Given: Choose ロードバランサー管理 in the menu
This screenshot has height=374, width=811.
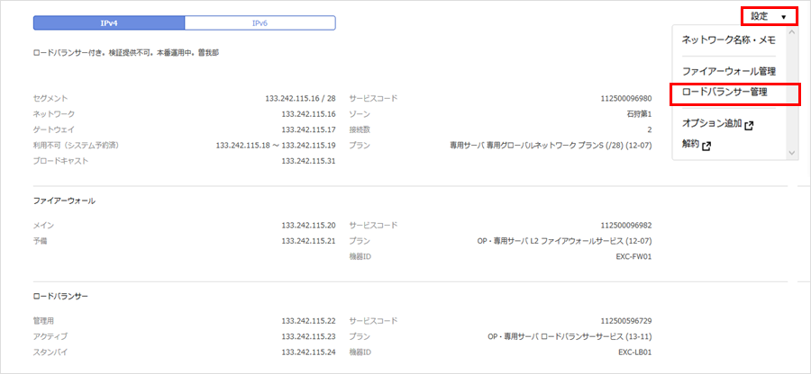Looking at the screenshot, I should [724, 93].
